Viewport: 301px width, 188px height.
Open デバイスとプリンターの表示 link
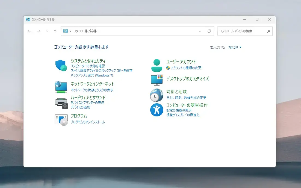click(x=87, y=103)
